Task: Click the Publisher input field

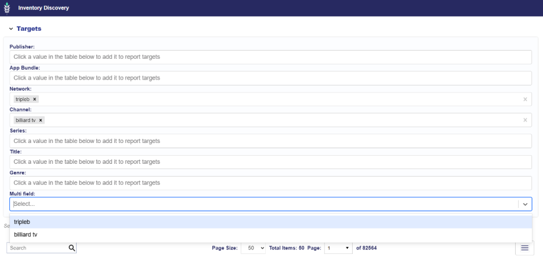Action: click(x=270, y=57)
